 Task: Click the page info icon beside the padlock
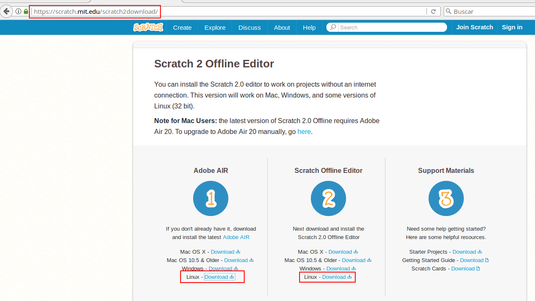tap(18, 11)
